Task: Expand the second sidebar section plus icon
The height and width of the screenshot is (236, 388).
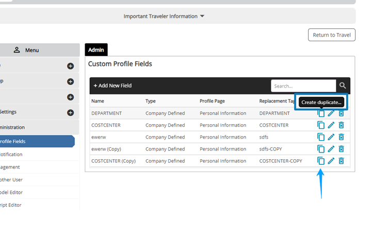Action: click(x=70, y=81)
